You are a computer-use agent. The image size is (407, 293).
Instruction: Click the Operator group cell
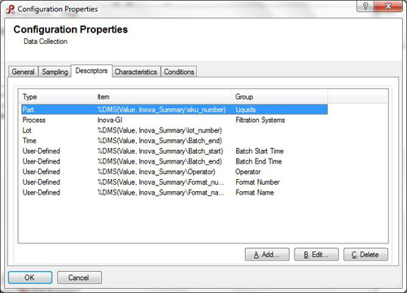pos(248,172)
